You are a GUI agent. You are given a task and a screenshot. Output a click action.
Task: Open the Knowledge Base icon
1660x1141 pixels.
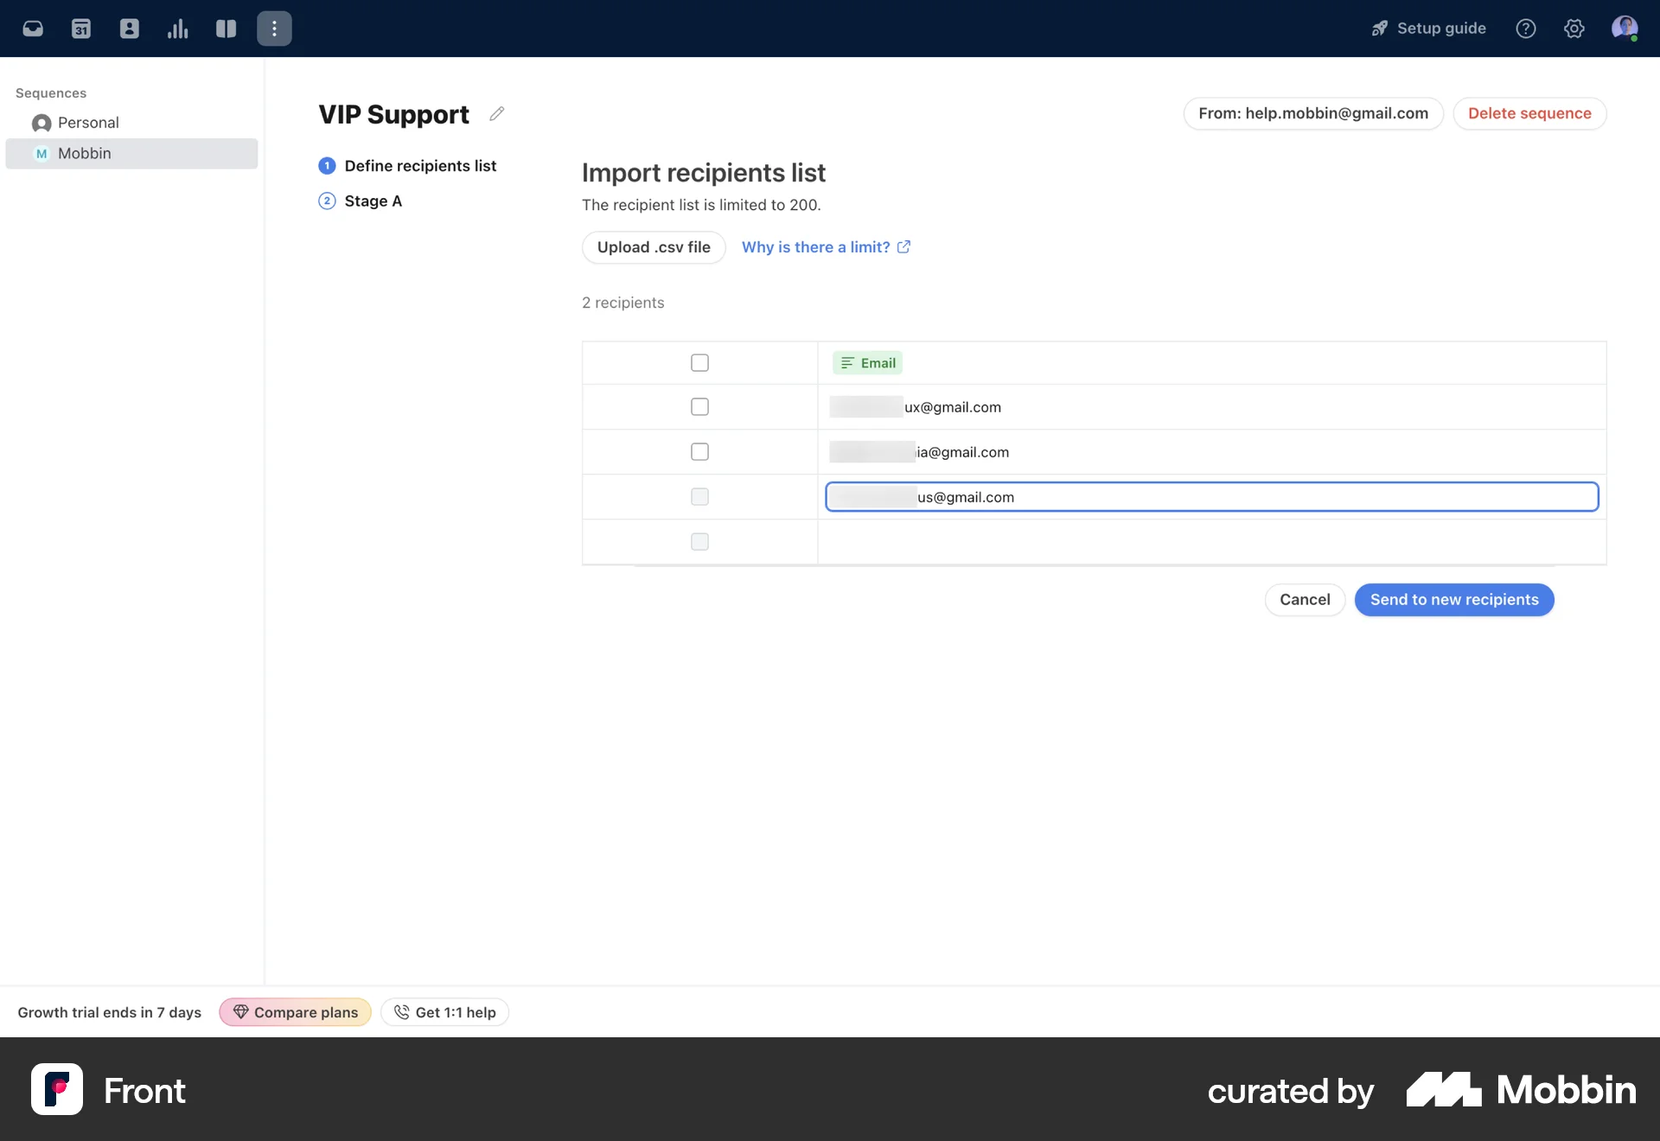tap(226, 28)
